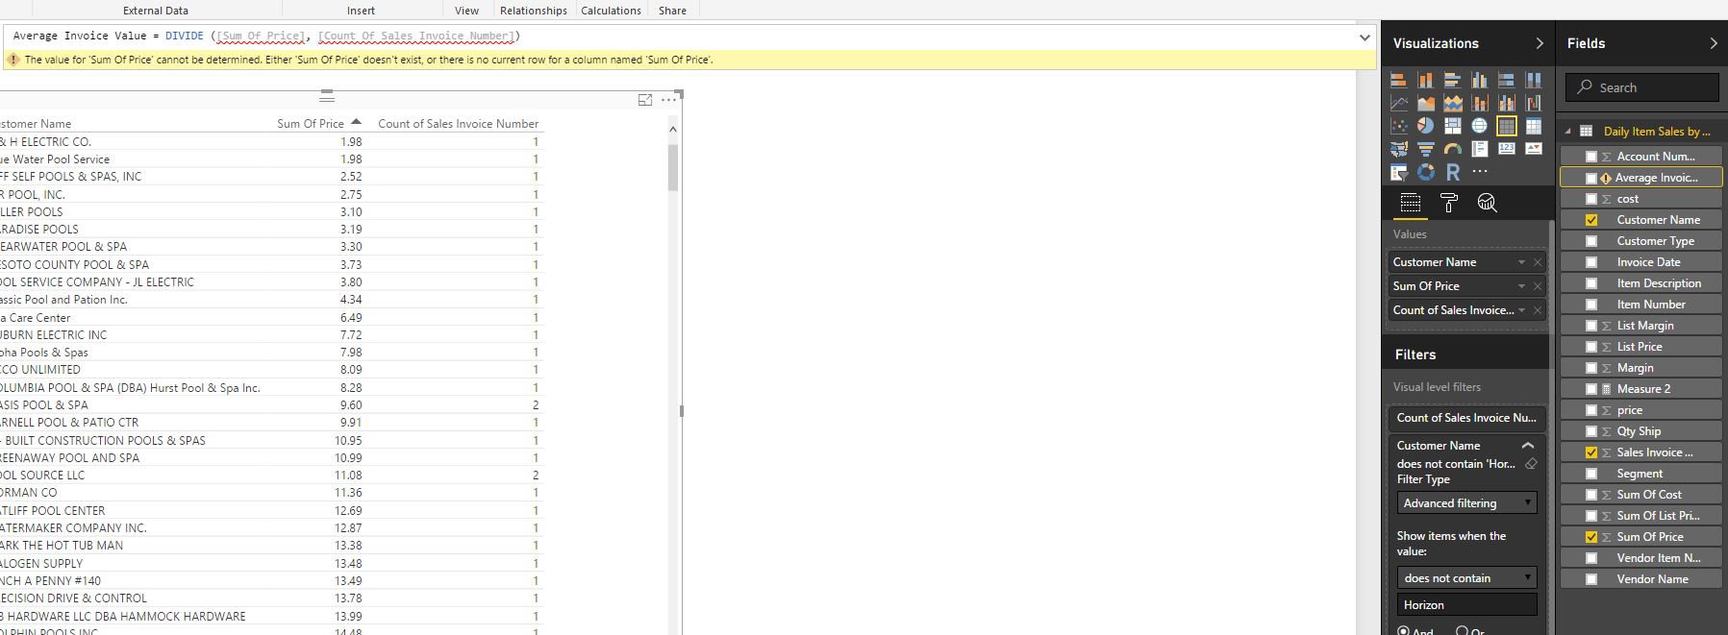Select the 'And' radio option
1728x635 pixels.
pos(1403,631)
